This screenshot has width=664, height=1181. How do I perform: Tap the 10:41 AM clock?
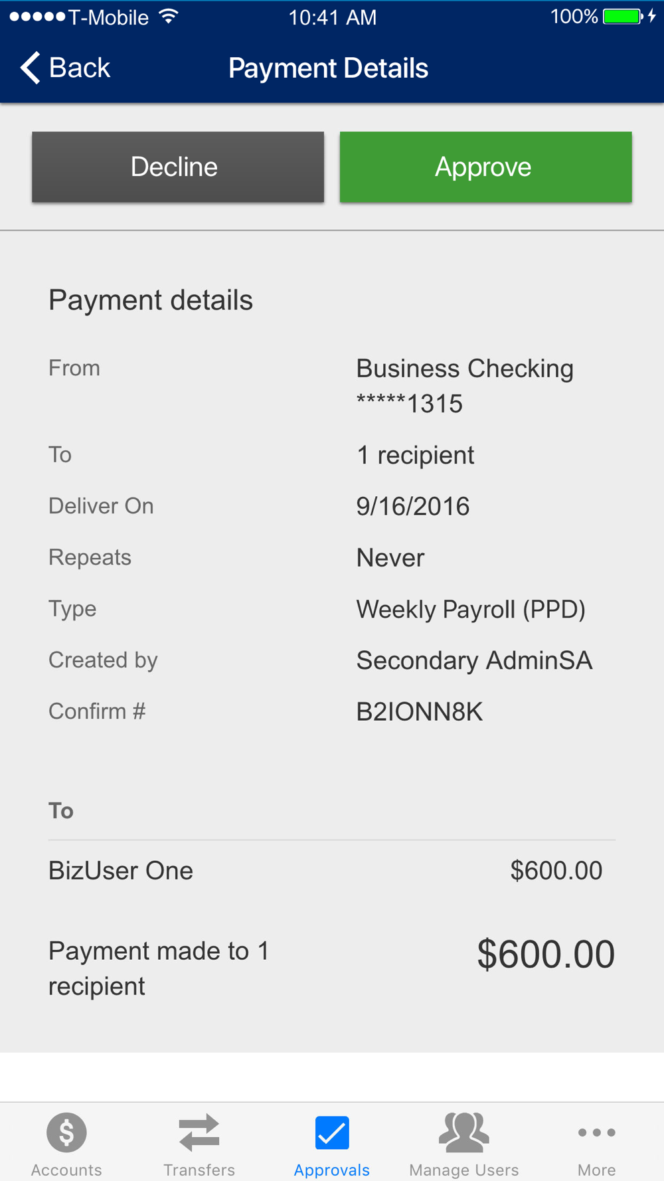[333, 17]
